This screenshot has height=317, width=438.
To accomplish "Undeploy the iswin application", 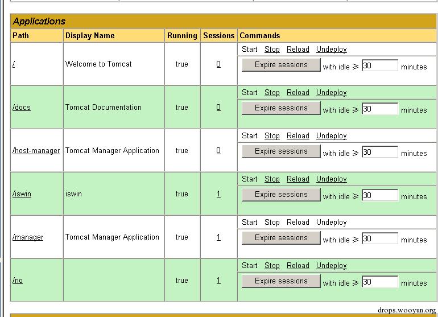I will (x=331, y=179).
